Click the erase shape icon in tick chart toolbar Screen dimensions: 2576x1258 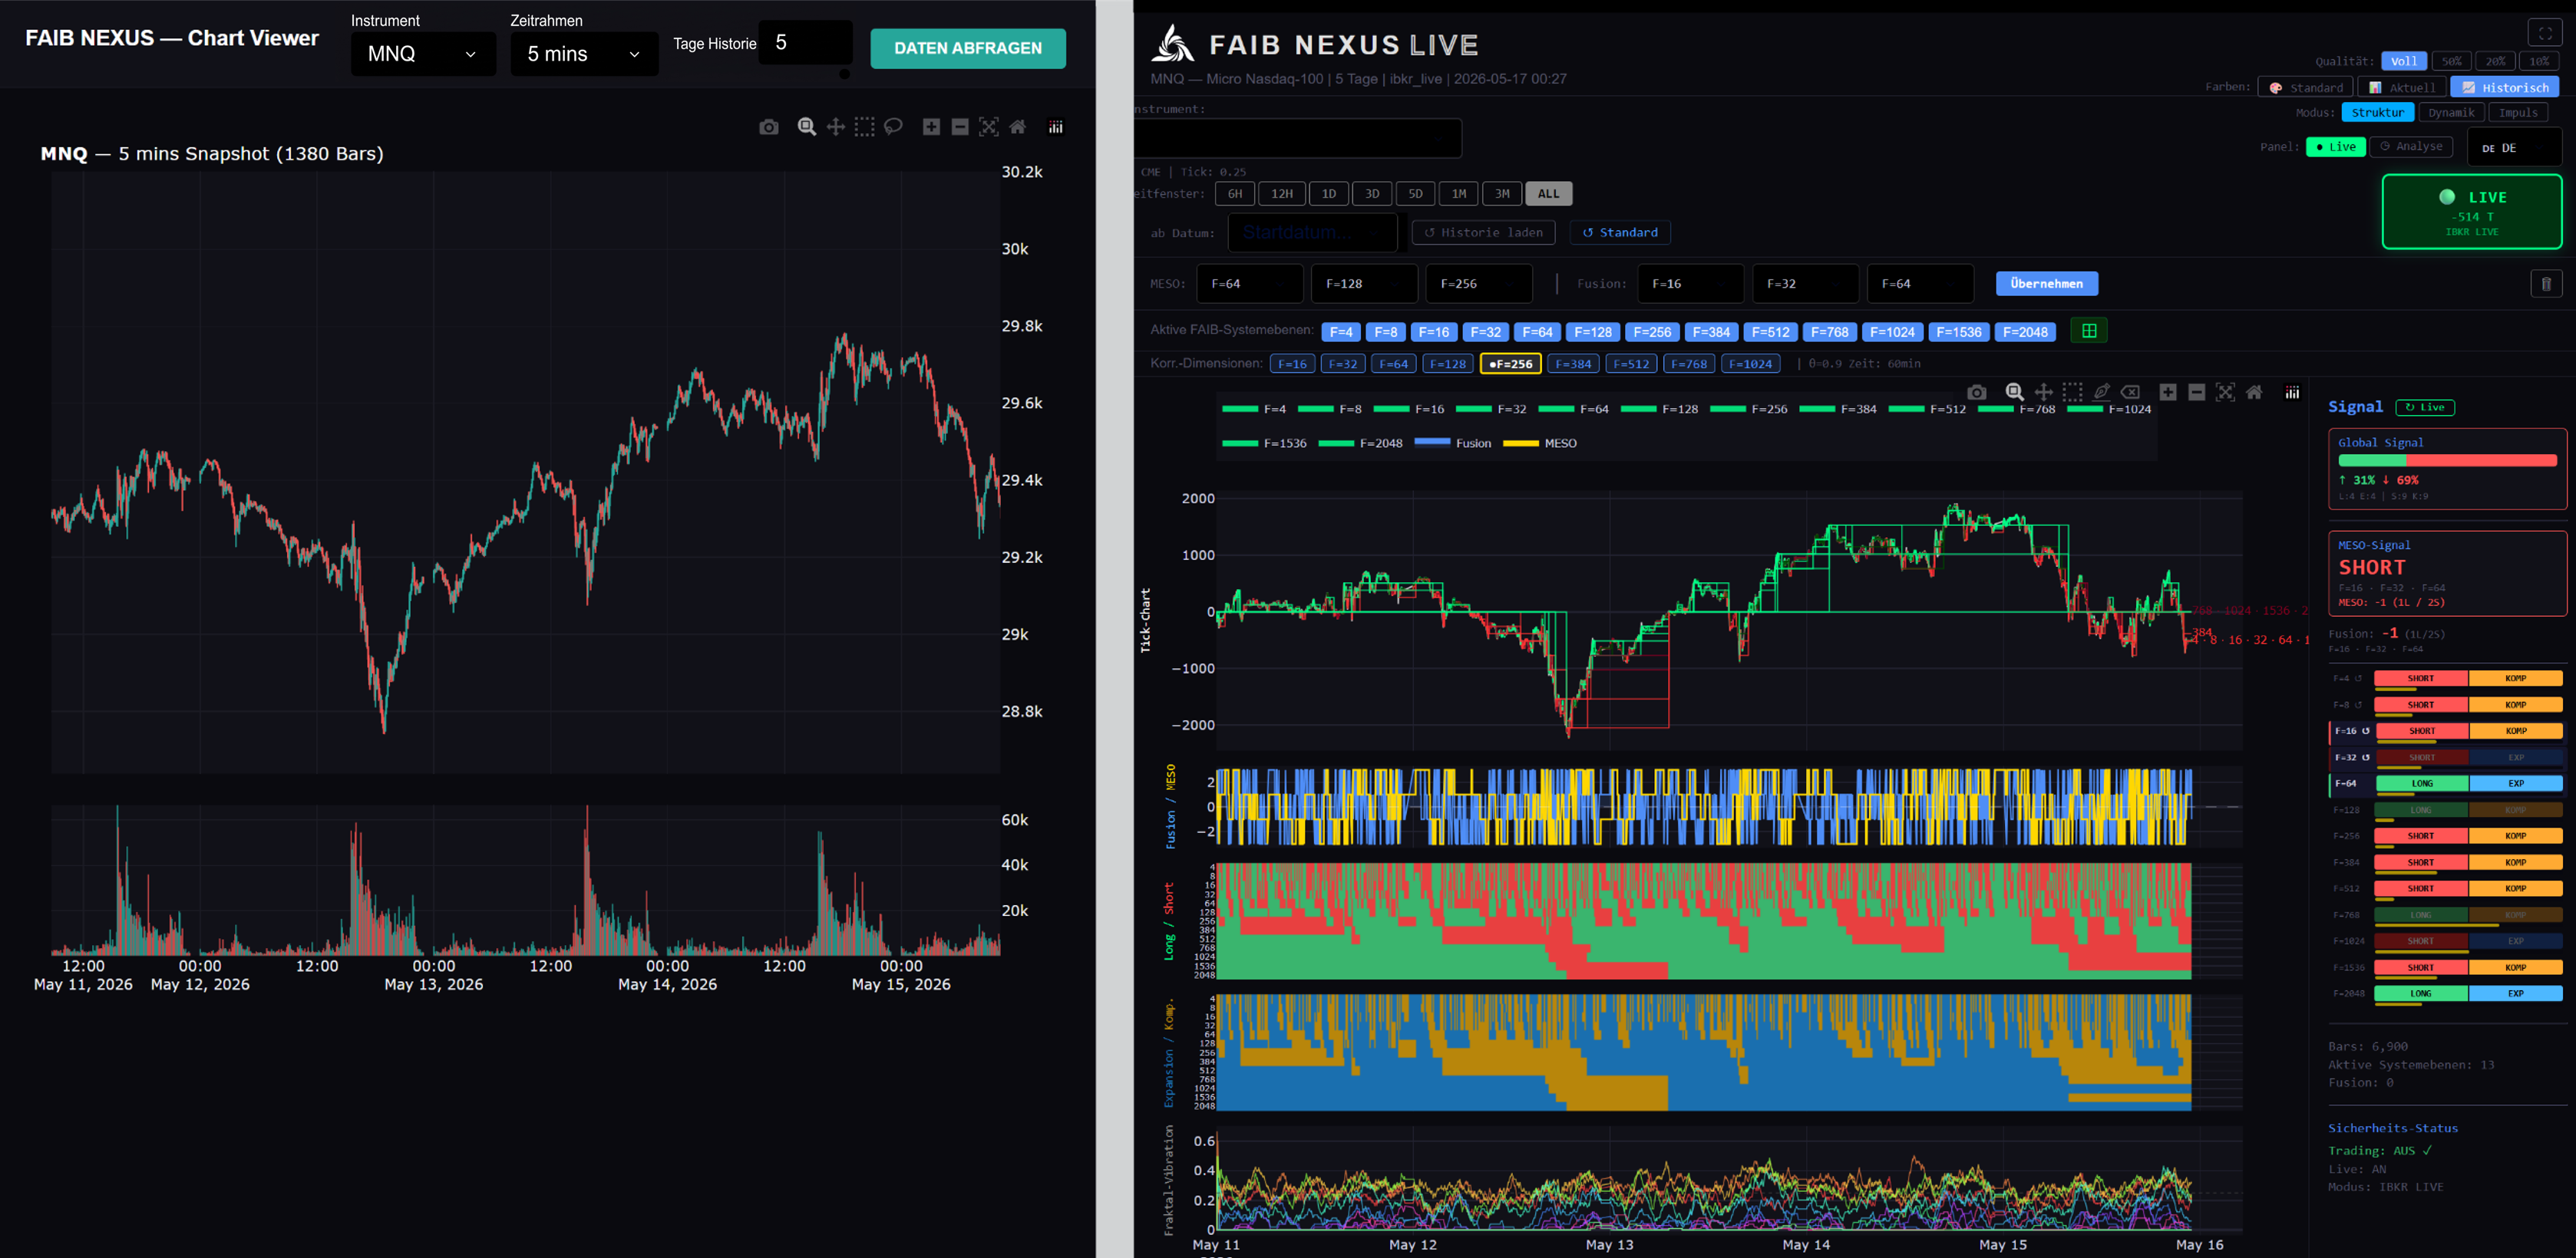coord(2131,393)
